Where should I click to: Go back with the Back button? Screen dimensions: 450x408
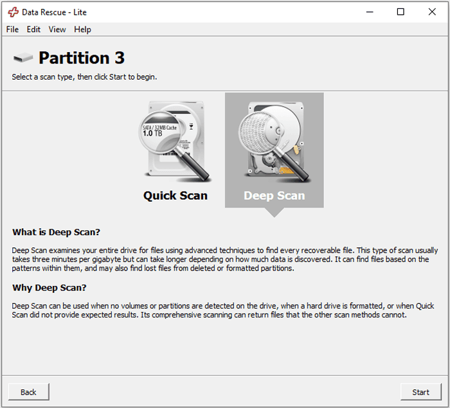tap(28, 392)
